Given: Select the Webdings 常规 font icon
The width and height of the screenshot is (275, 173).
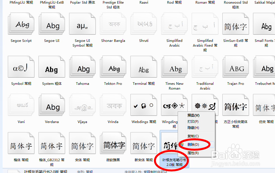Looking at the screenshot, I should click(144, 105).
